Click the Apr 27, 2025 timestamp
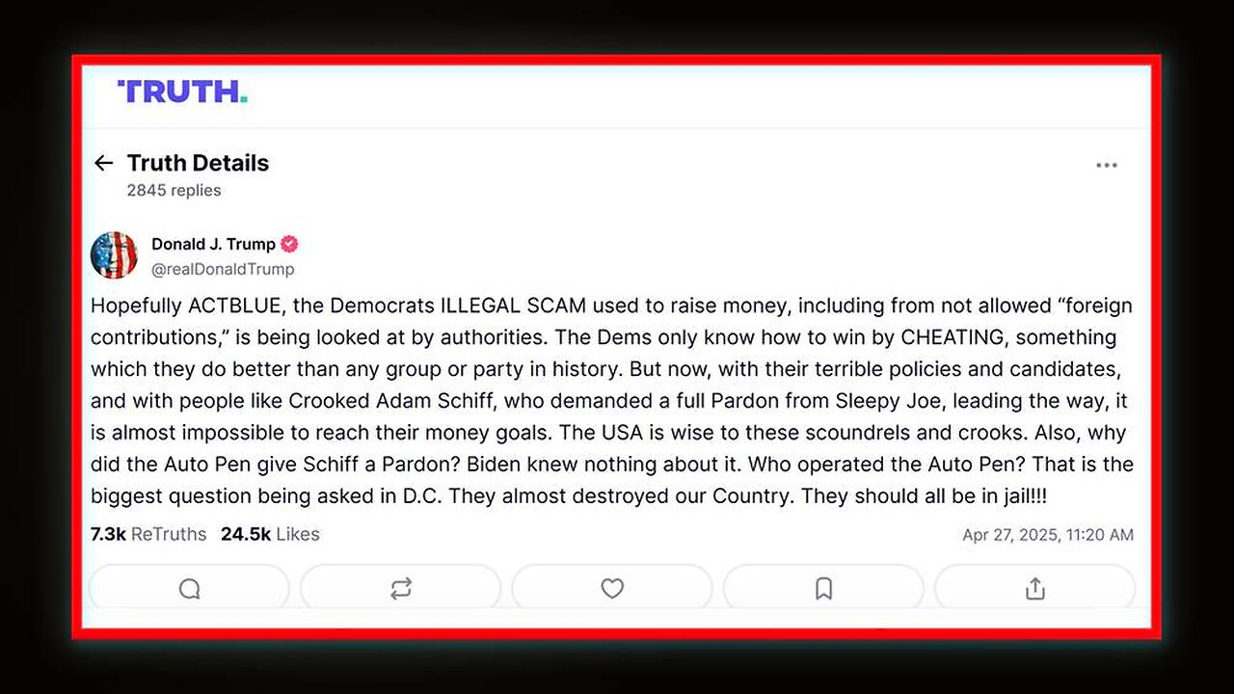This screenshot has height=694, width=1234. coord(1047,535)
